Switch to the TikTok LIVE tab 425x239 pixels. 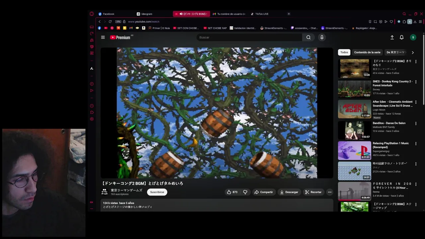click(267, 14)
